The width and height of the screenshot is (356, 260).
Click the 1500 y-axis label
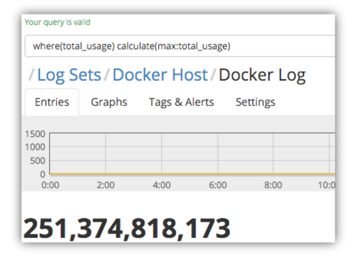click(35, 134)
